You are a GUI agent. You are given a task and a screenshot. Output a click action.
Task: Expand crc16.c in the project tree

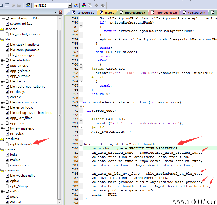tap(2, 97)
